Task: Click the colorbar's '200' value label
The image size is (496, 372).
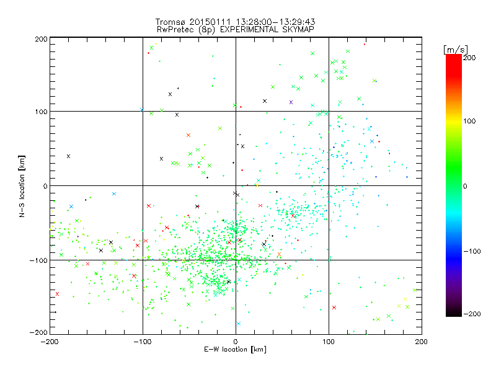Action: pos(469,58)
